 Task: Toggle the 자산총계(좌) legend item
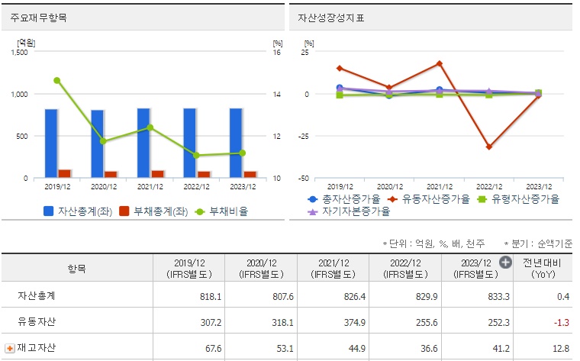click(x=78, y=211)
